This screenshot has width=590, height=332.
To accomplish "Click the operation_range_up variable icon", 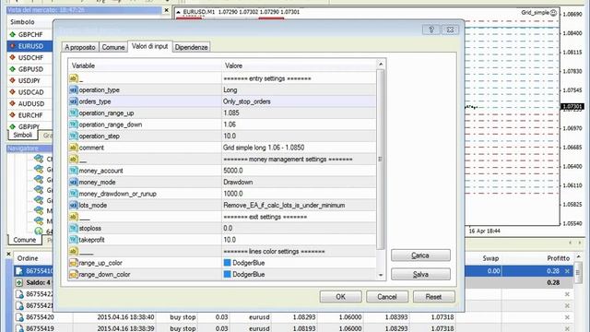I will pyautogui.click(x=74, y=113).
